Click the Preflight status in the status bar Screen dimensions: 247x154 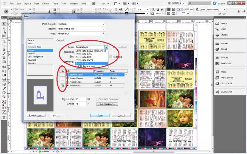point(44,152)
